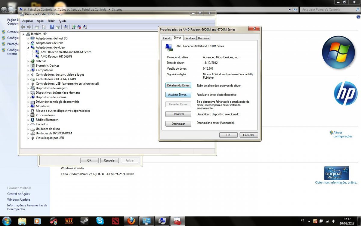Viewport: 361px width, 226px height.
Task: Click the red toolbox taskbar icon
Action: pos(177,221)
